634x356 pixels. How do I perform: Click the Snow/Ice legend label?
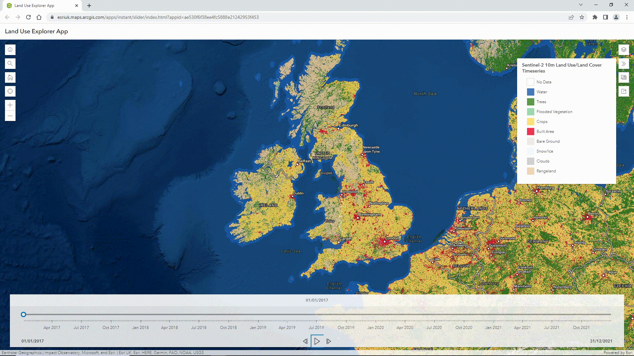545,151
